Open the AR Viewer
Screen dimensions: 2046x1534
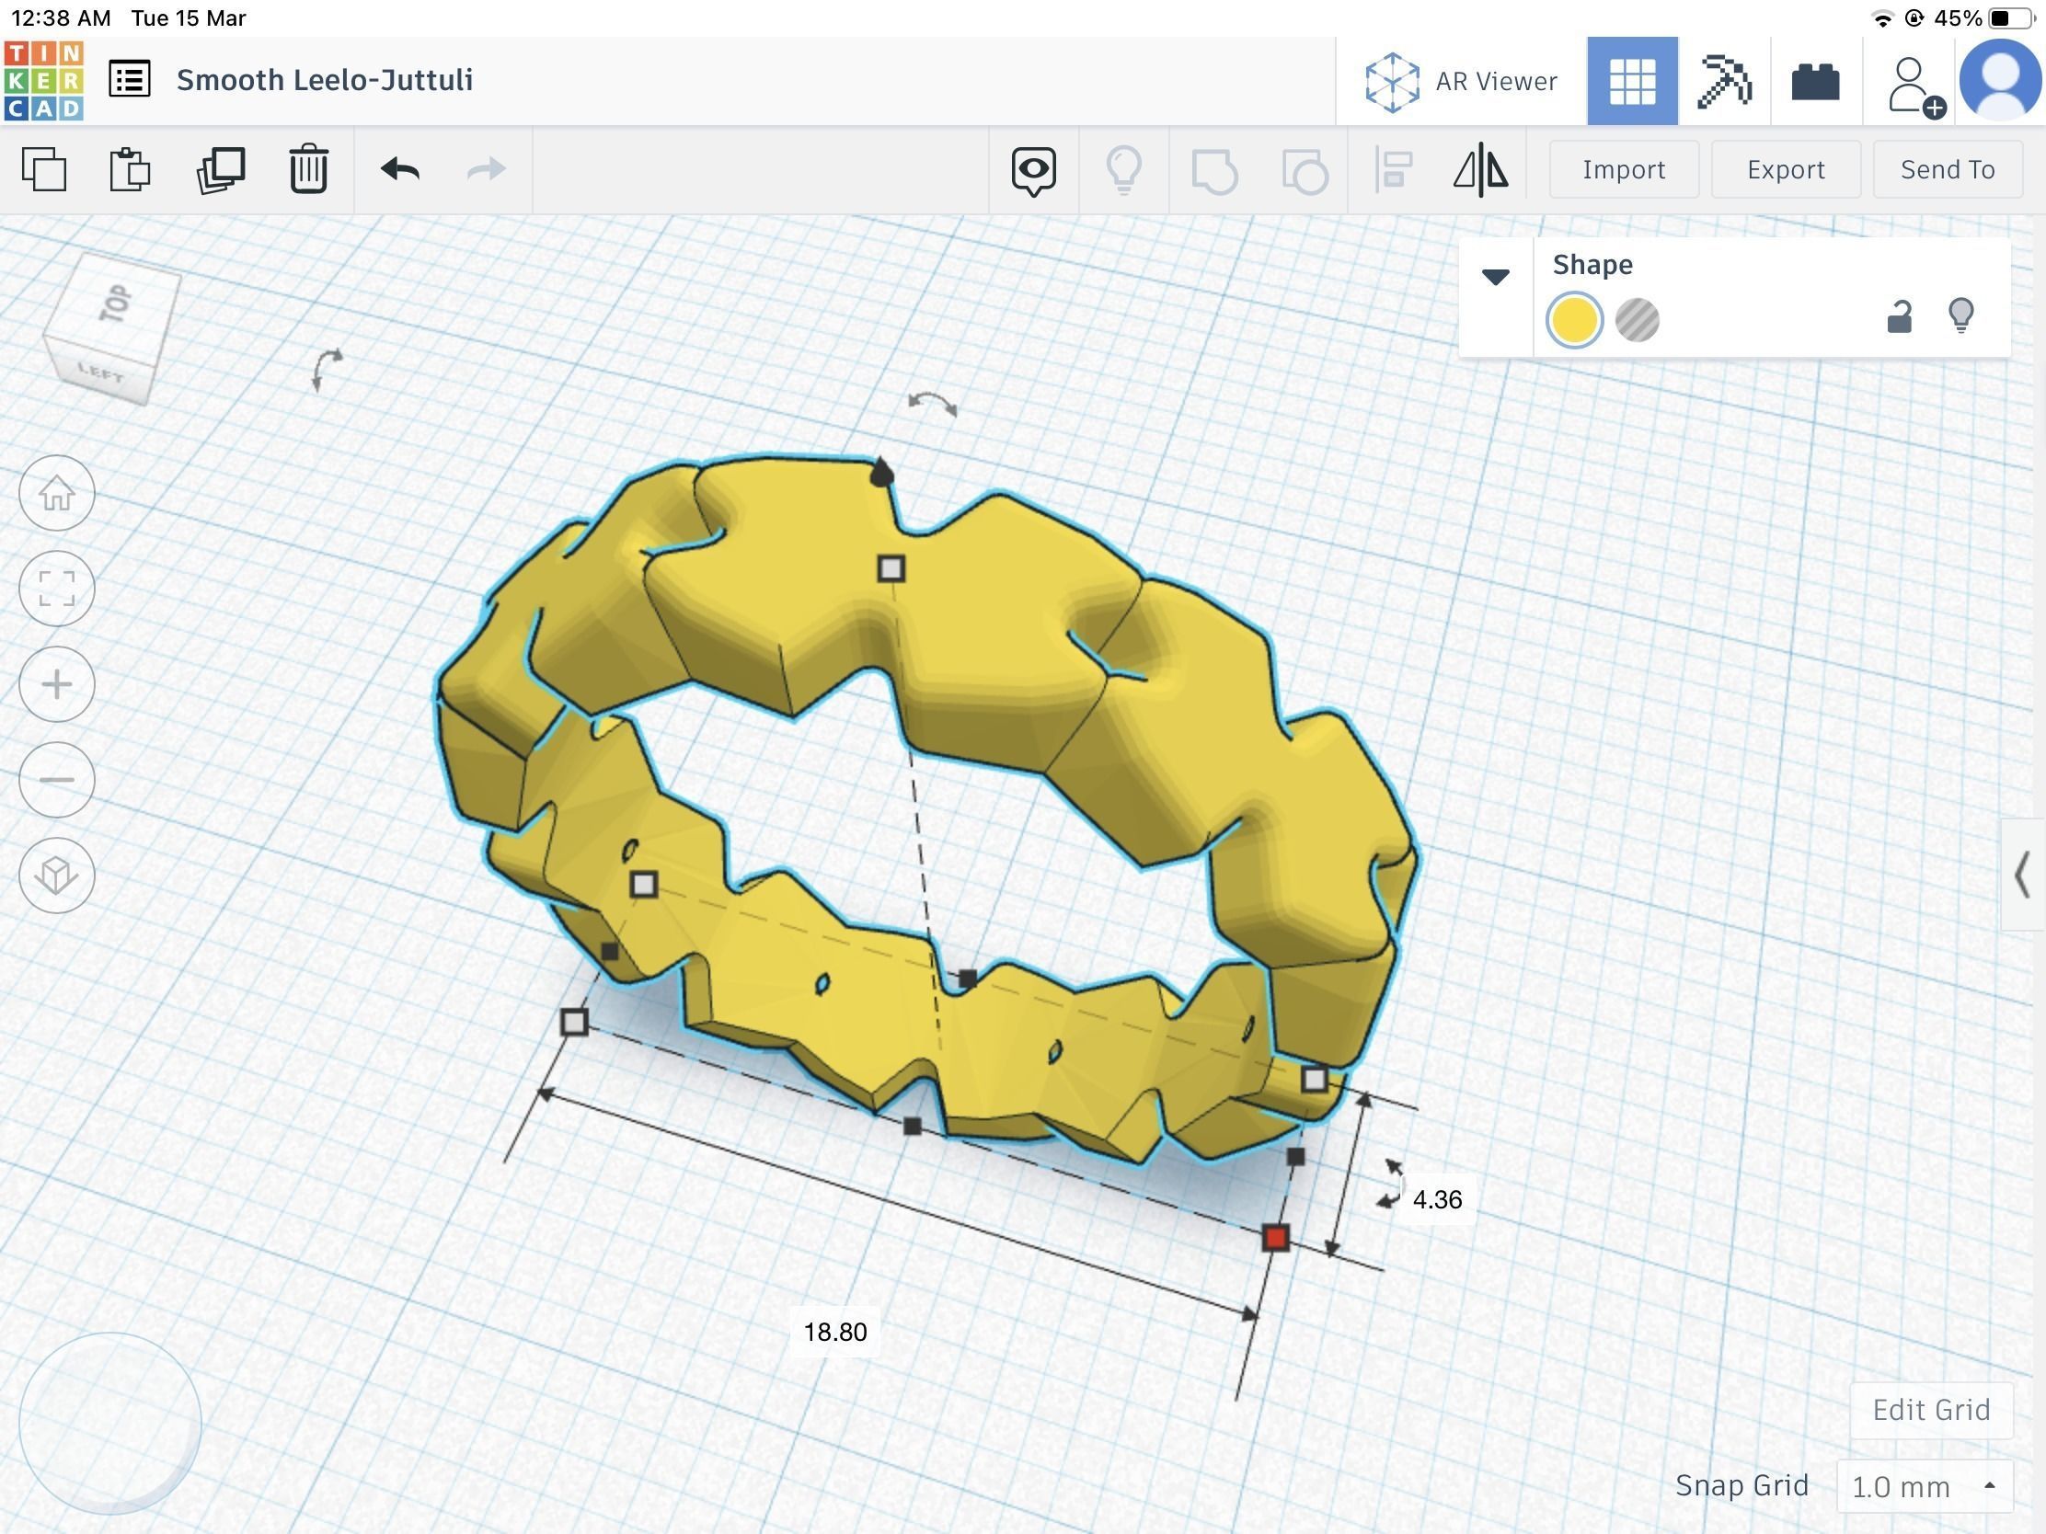(1462, 81)
